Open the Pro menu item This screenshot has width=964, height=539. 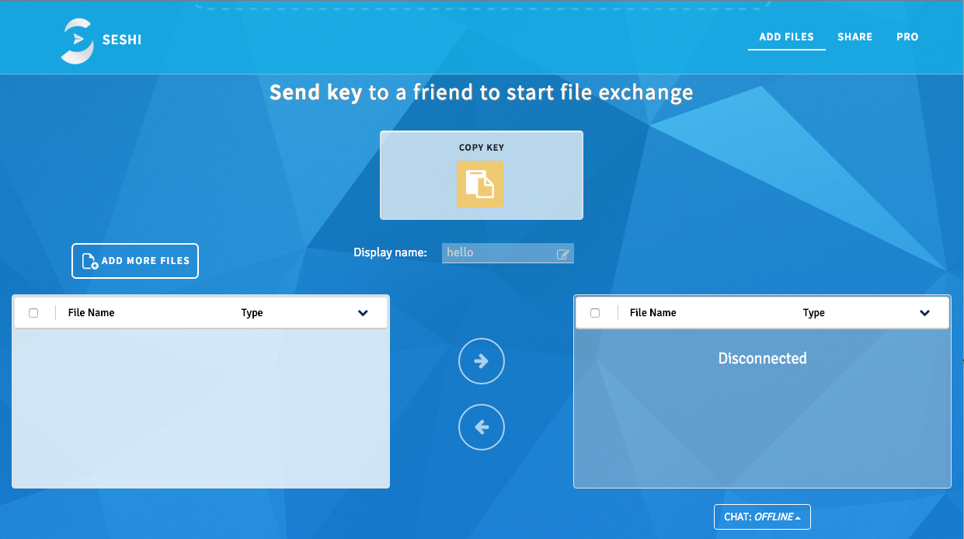[907, 37]
